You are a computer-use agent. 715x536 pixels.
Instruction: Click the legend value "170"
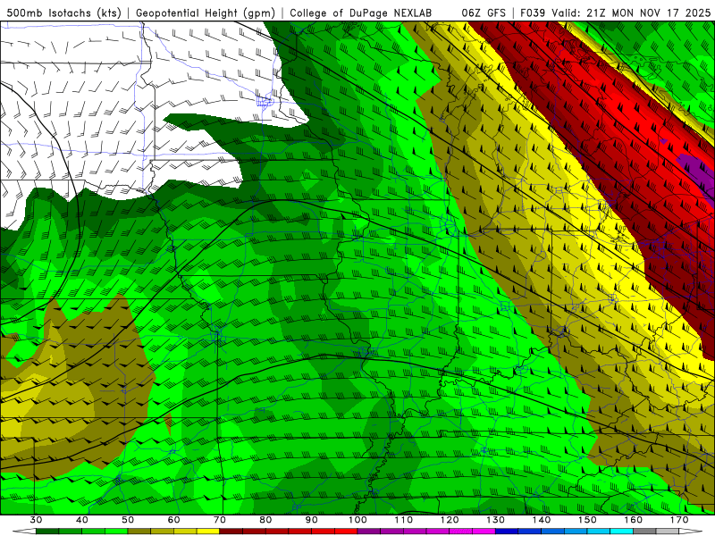679,520
